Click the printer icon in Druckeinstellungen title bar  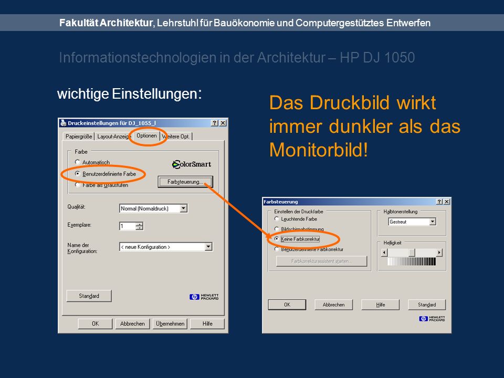click(x=64, y=123)
